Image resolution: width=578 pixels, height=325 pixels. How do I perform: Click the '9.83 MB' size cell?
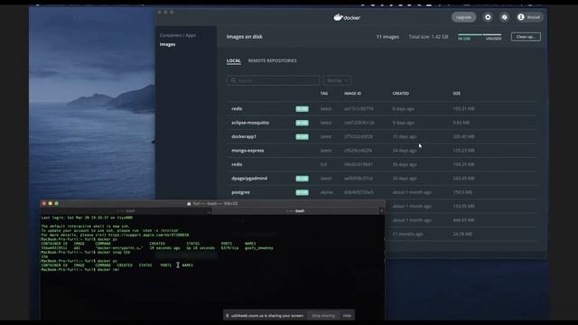461,123
